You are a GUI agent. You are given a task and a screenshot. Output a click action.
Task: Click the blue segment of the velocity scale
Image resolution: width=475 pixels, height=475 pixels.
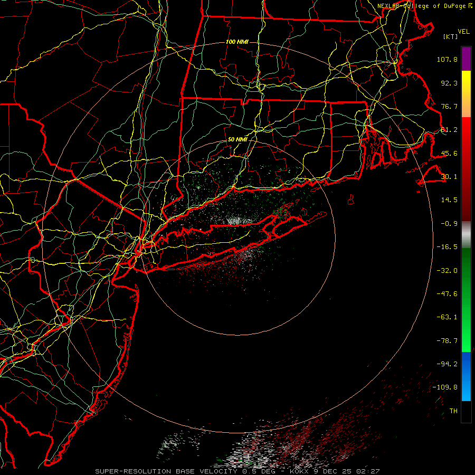pos(466,376)
